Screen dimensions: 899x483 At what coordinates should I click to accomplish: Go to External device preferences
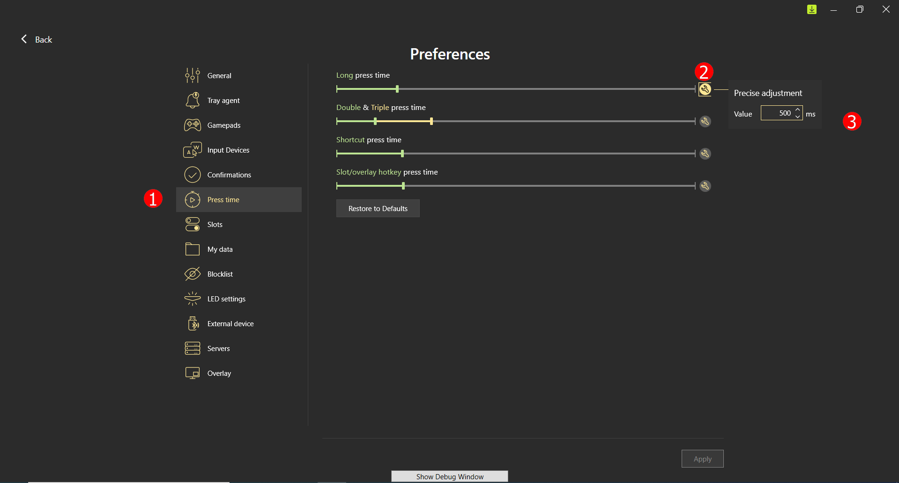pos(230,324)
